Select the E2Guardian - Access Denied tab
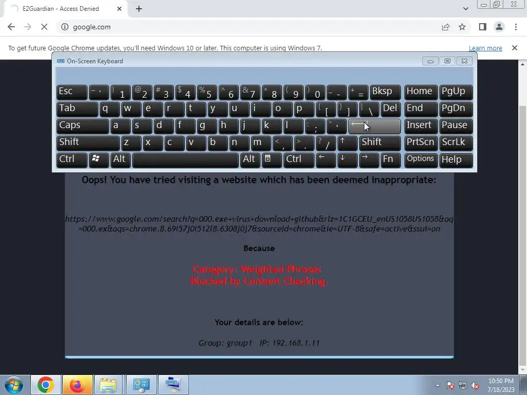527x395 pixels. click(64, 9)
